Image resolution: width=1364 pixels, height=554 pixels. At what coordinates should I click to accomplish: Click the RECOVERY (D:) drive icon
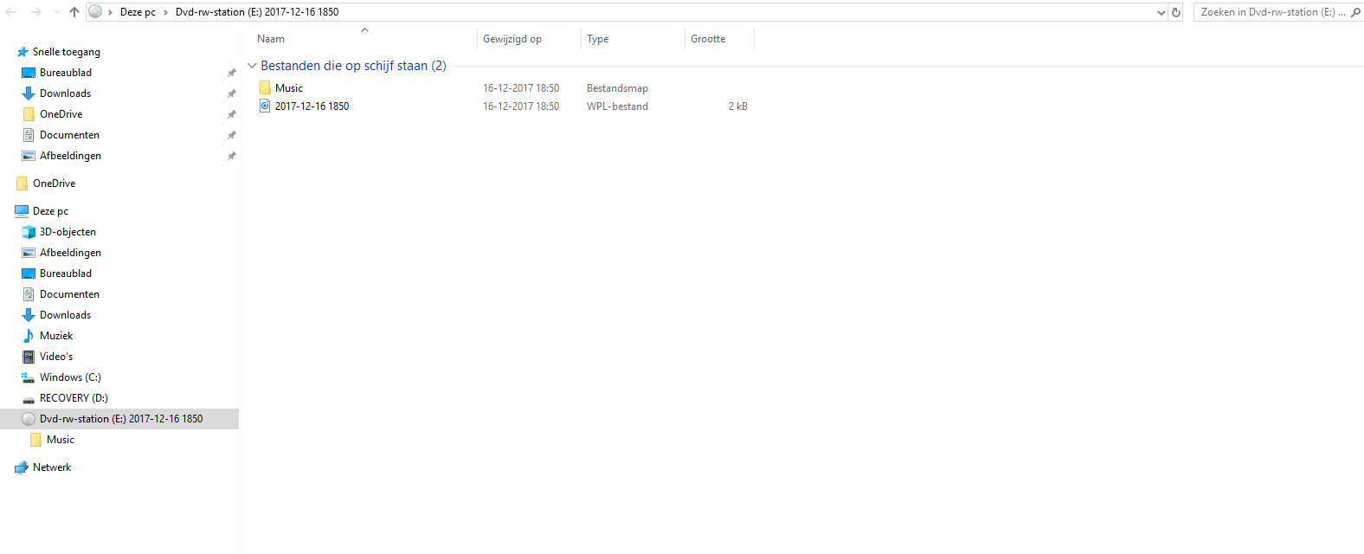(x=29, y=399)
